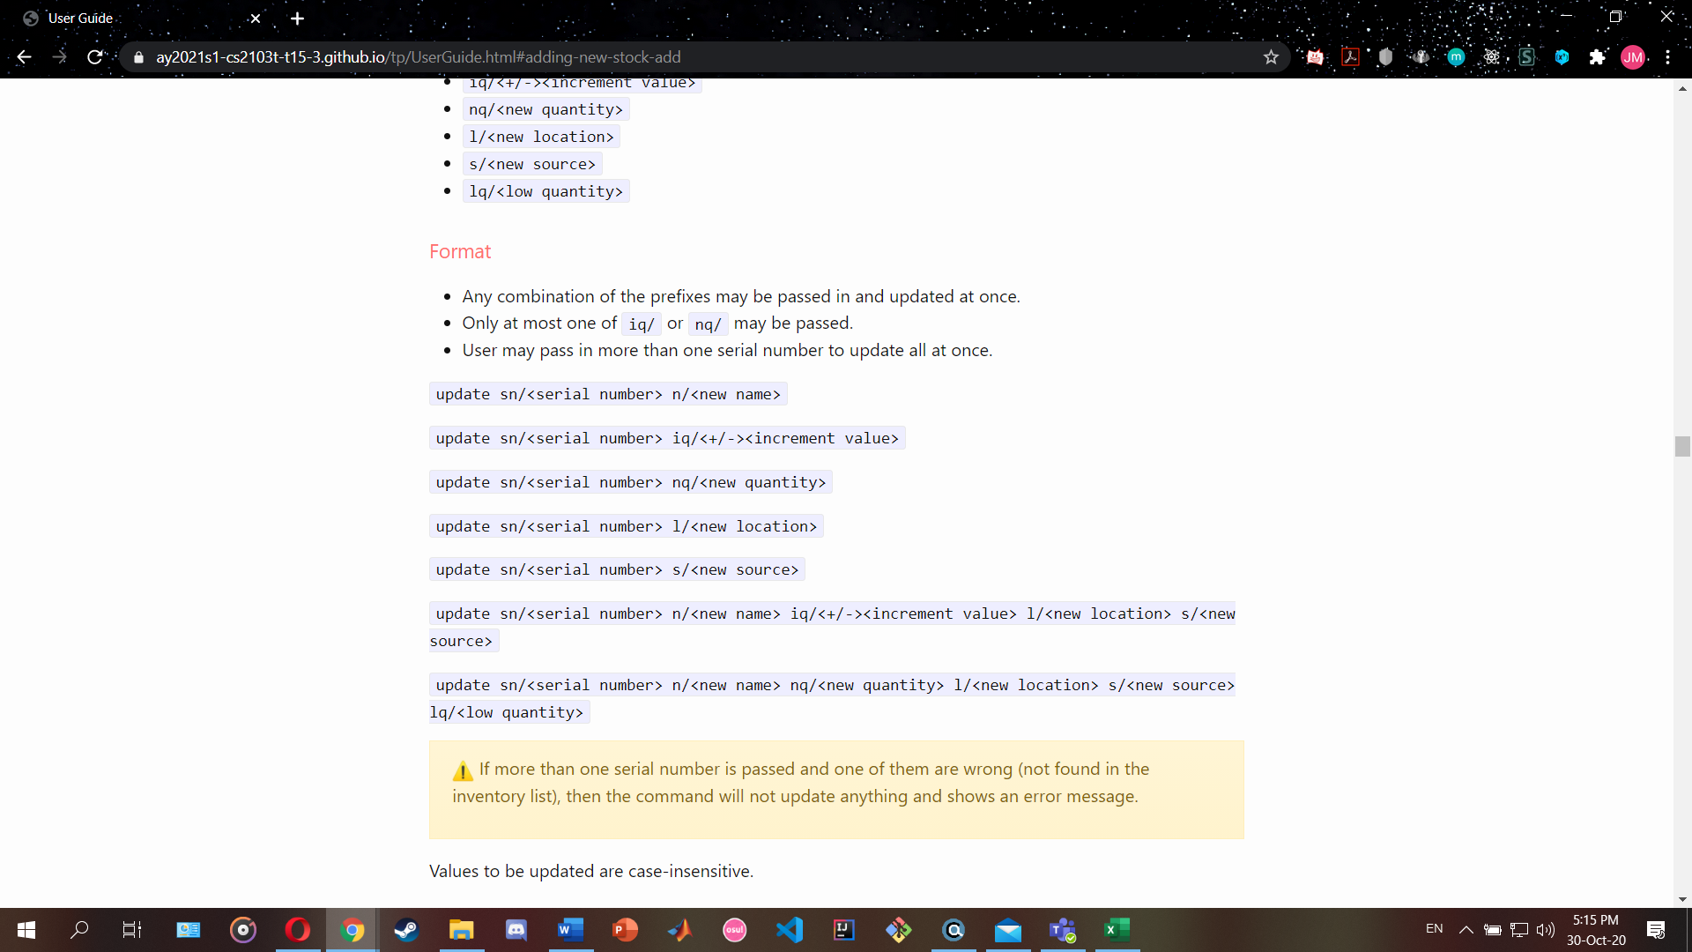
Task: Click the vertical scrollbar thumb
Action: coord(1682,446)
